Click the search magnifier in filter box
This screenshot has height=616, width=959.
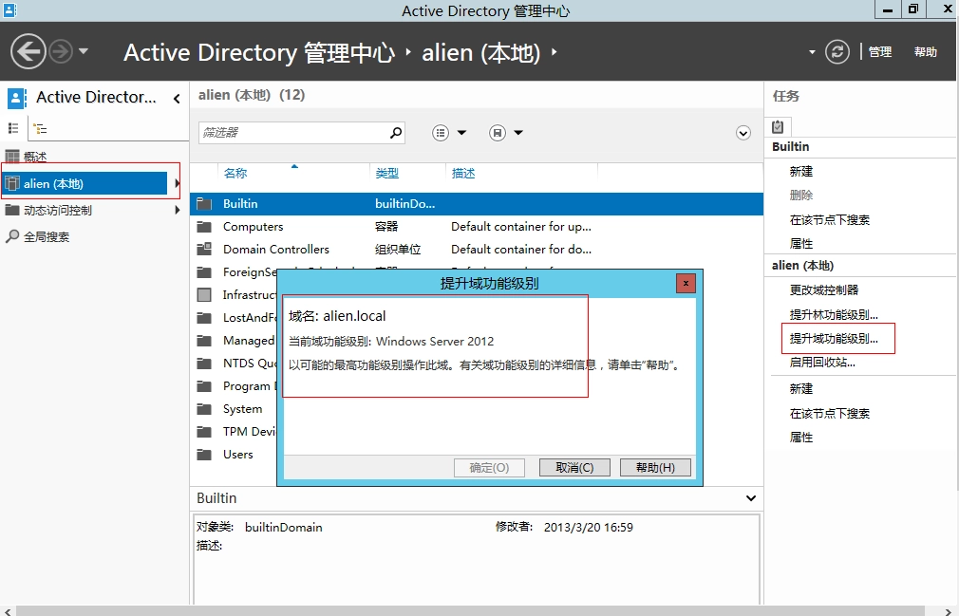[396, 133]
